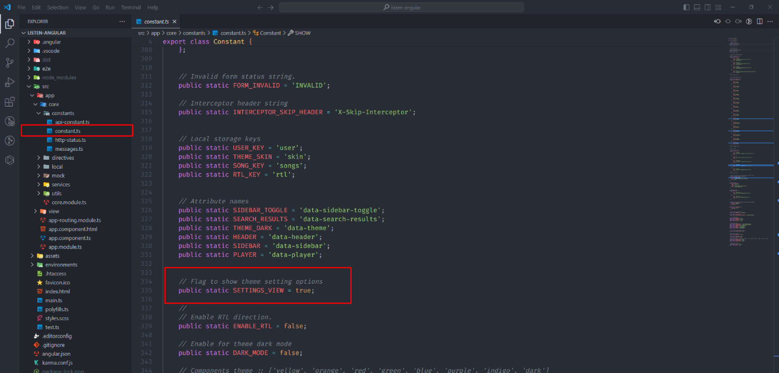Open the Edit menu
Screen dimensions: 779x373
(36, 7)
